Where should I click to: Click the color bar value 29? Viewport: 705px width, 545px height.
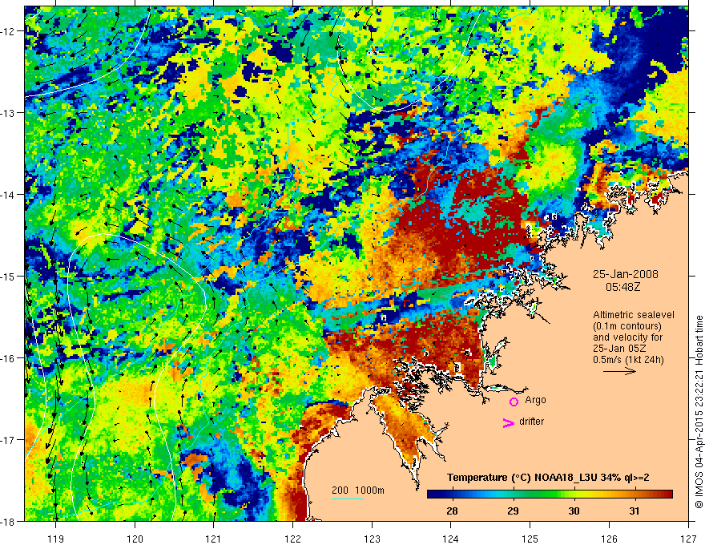point(513,511)
